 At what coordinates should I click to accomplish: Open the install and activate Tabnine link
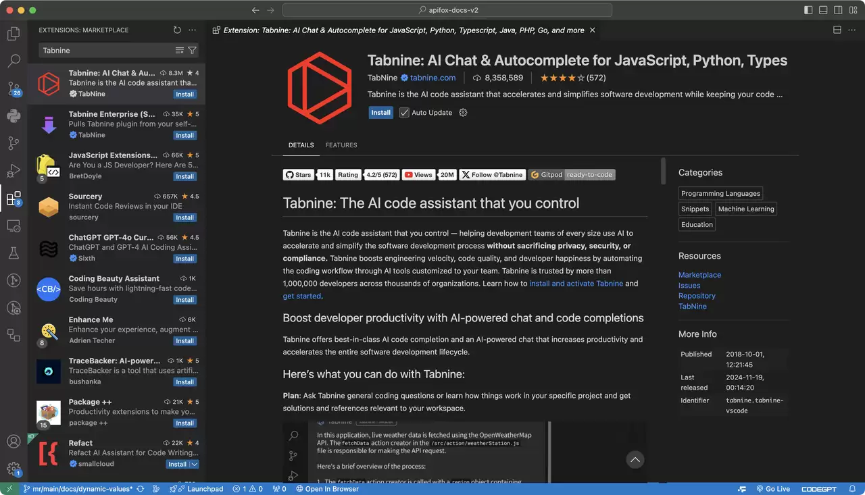coord(576,284)
